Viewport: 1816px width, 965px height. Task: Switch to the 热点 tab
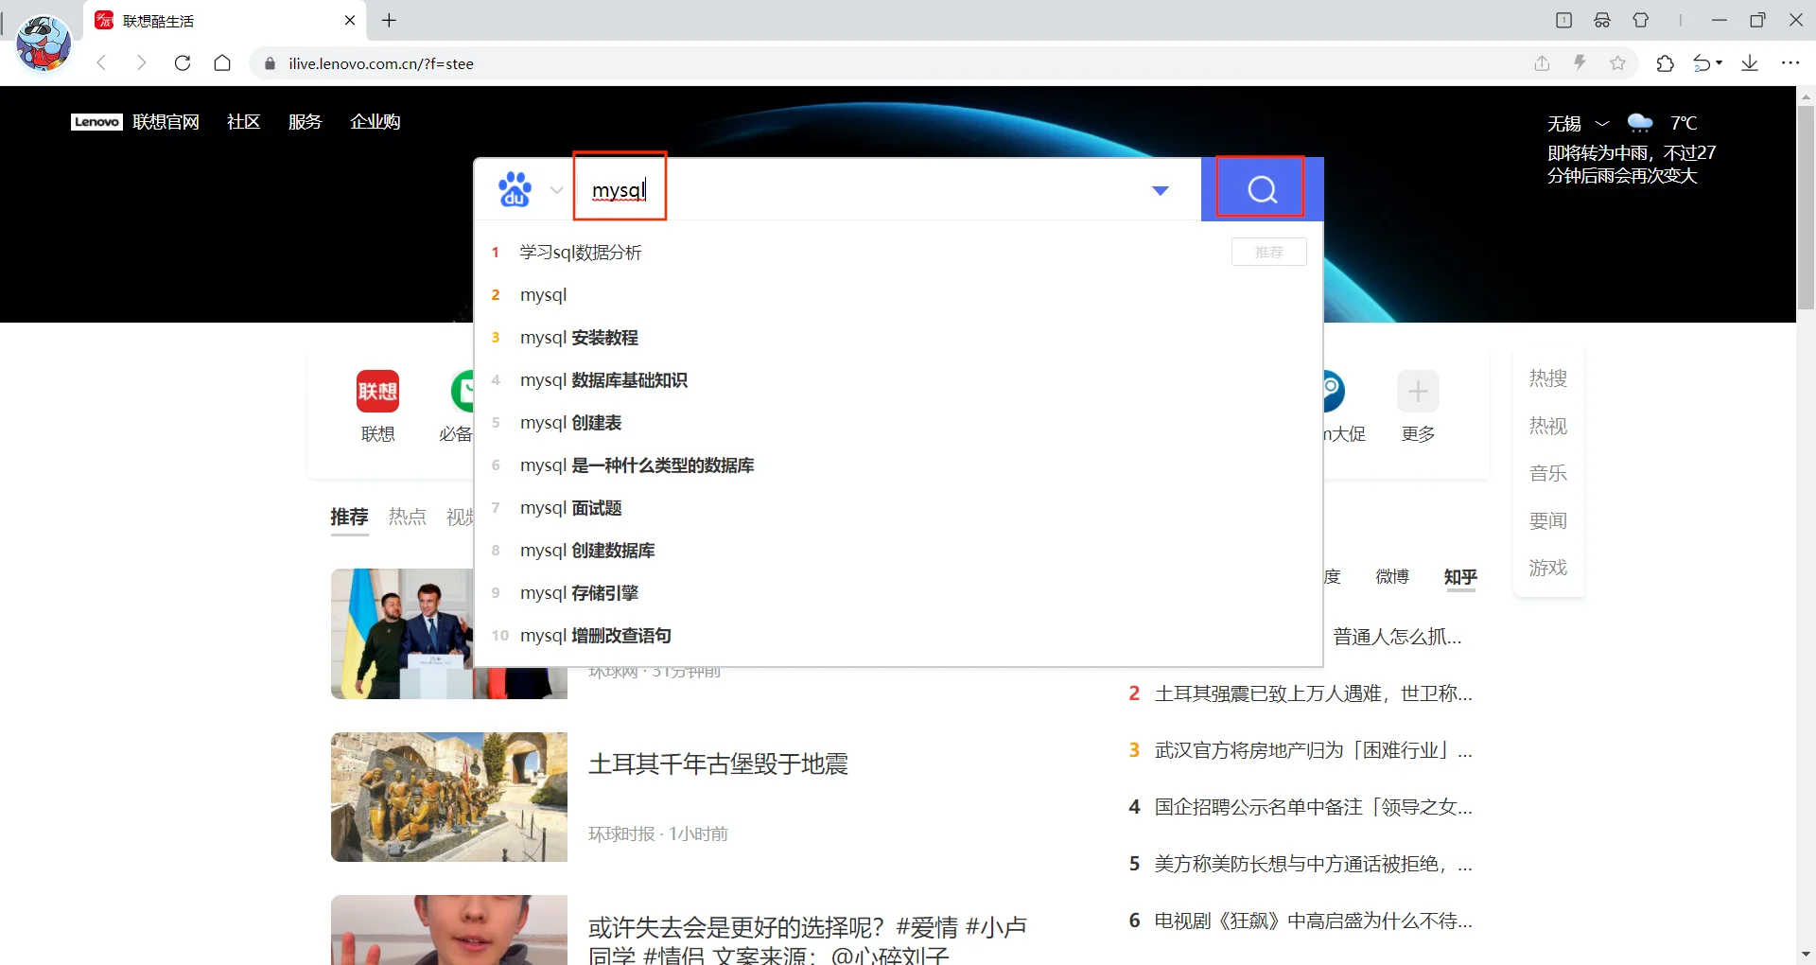tap(407, 517)
